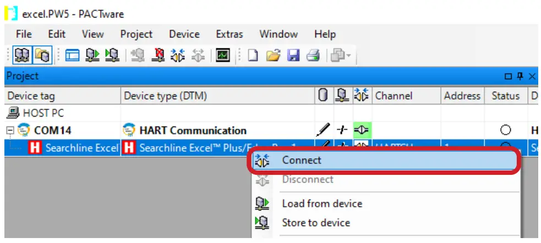Click the Device type (DTM) column header
The image size is (541, 243).
(x=218, y=96)
